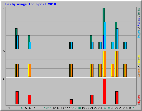
Task: Select the red KBytes bar on day 3
Action: (x=17, y=98)
